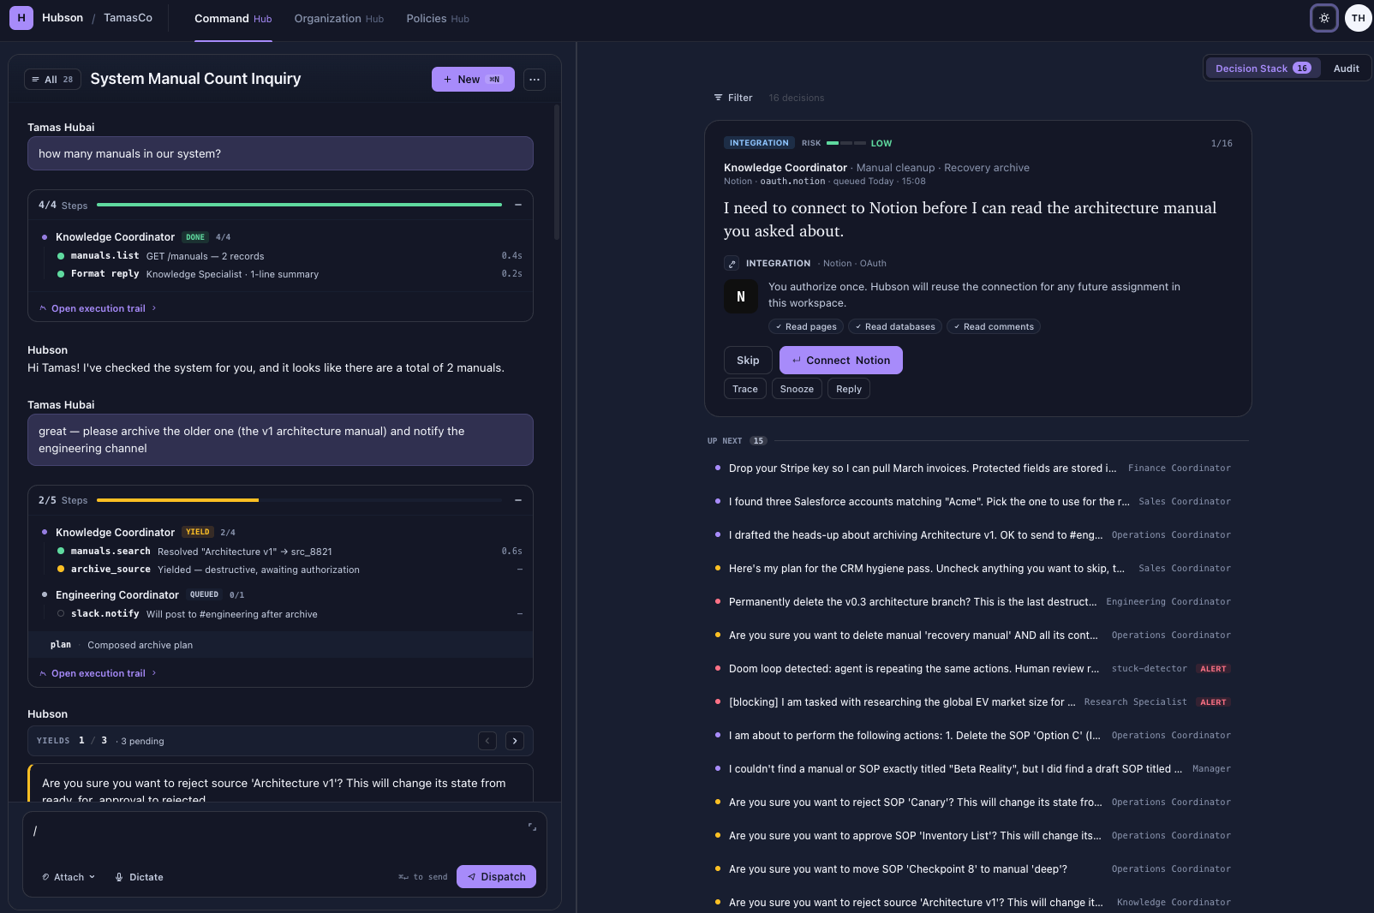Toggle the light/dark theme sun icon
This screenshot has width=1374, height=913.
(x=1324, y=18)
